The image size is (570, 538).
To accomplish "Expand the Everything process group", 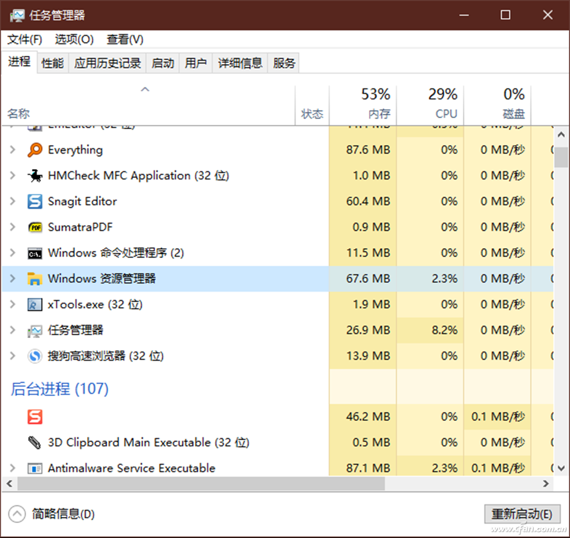I will click(x=13, y=150).
